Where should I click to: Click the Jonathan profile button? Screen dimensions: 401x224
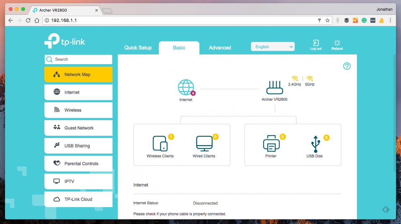(x=384, y=9)
